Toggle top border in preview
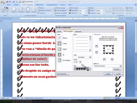This screenshot has width=137, height=103. point(96,46)
